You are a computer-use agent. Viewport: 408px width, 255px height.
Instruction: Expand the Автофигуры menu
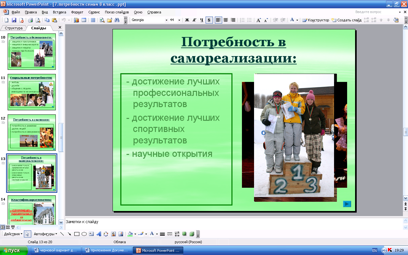(45, 234)
